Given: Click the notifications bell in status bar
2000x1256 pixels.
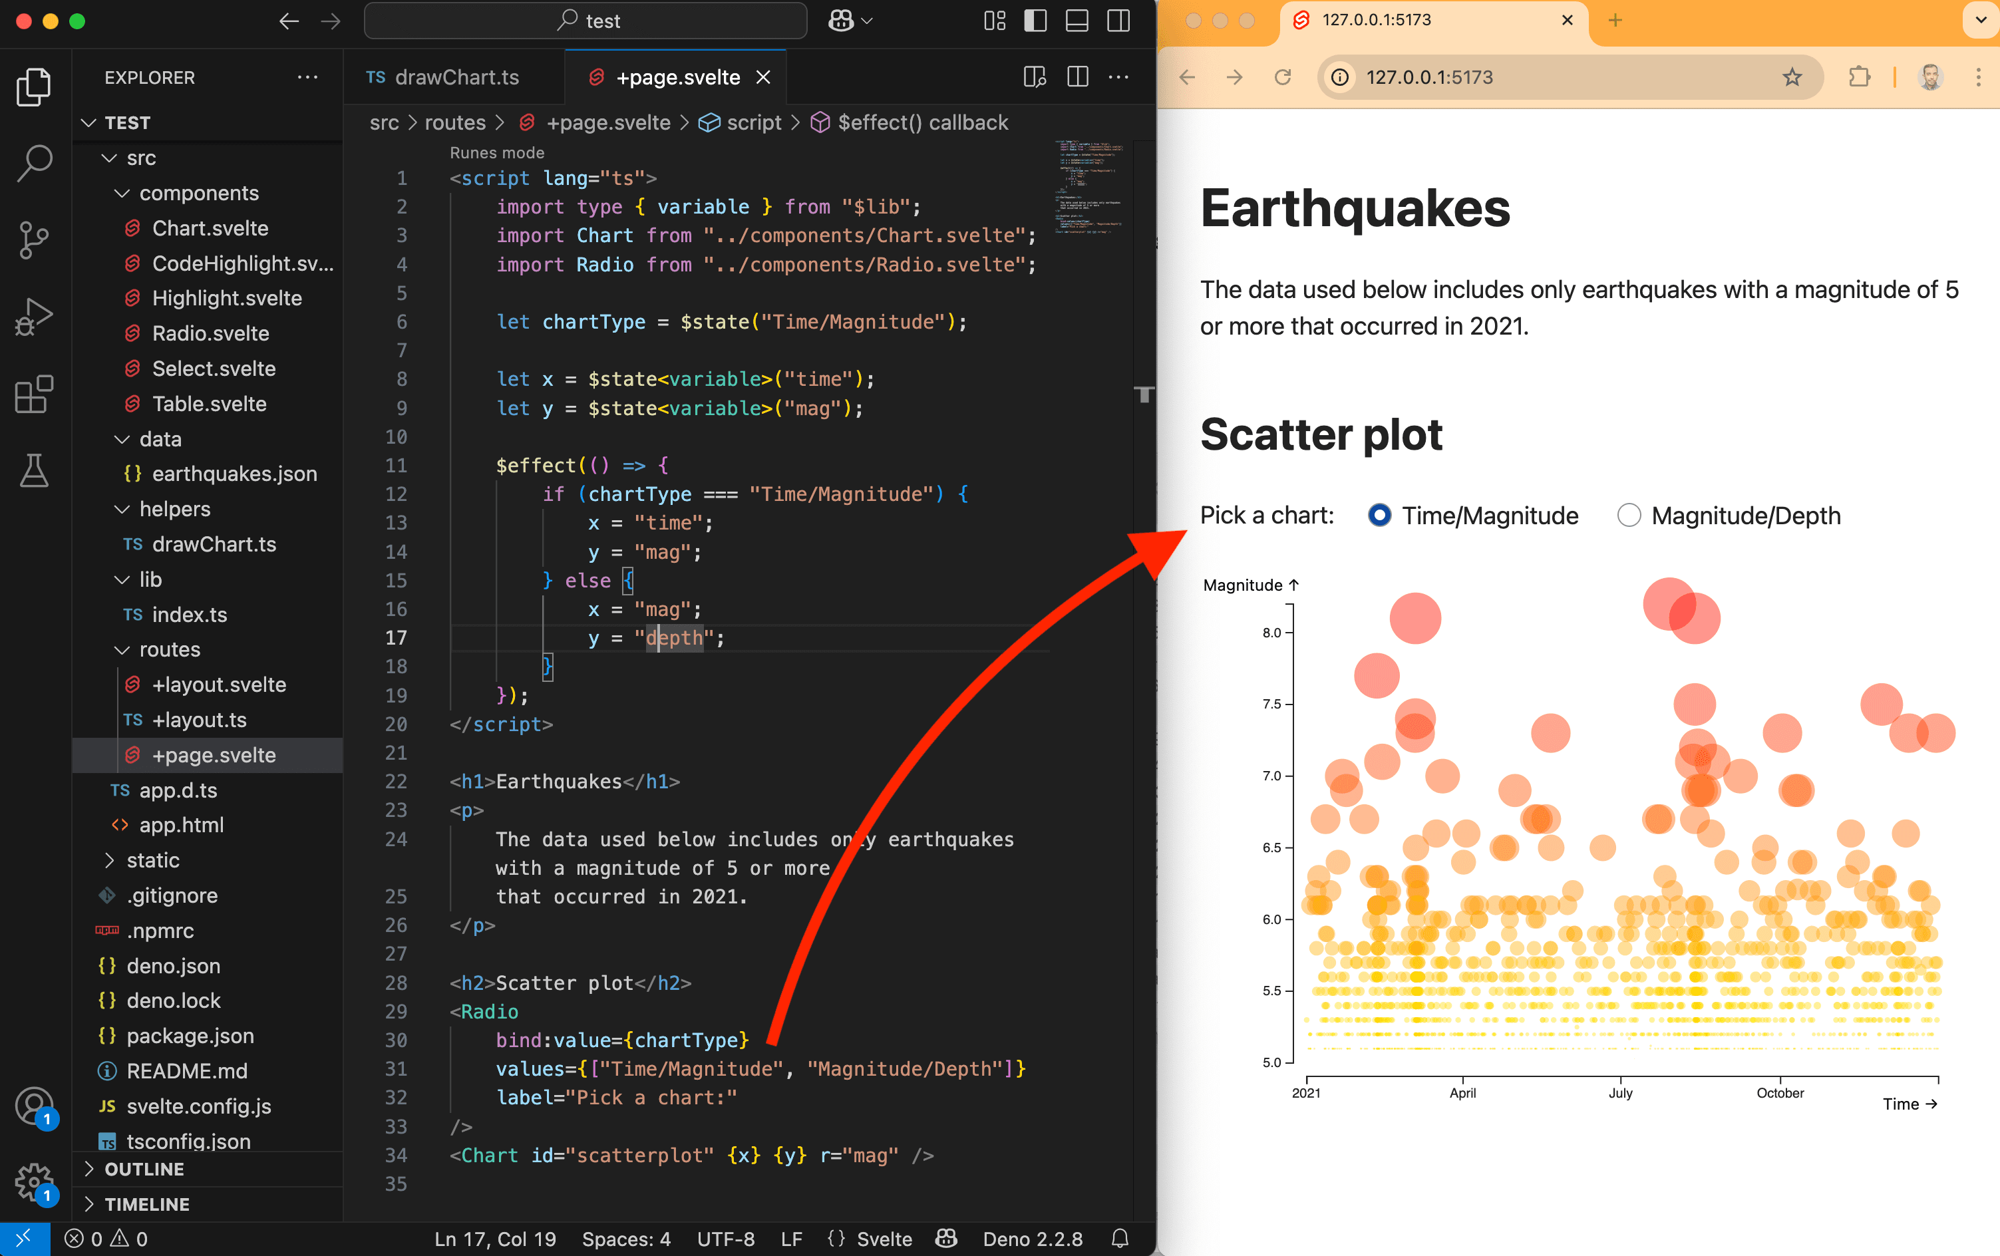Looking at the screenshot, I should [1120, 1239].
